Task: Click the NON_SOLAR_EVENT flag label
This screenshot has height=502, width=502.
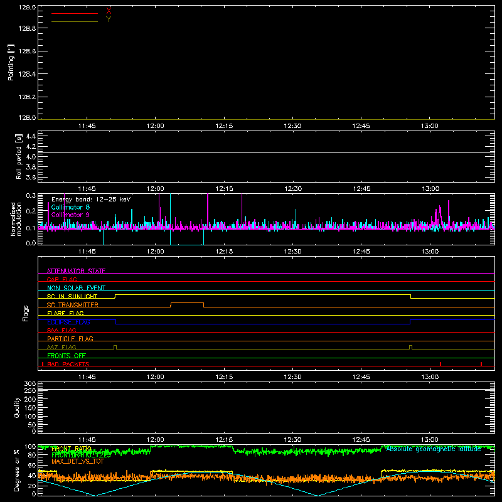Action: (x=76, y=288)
